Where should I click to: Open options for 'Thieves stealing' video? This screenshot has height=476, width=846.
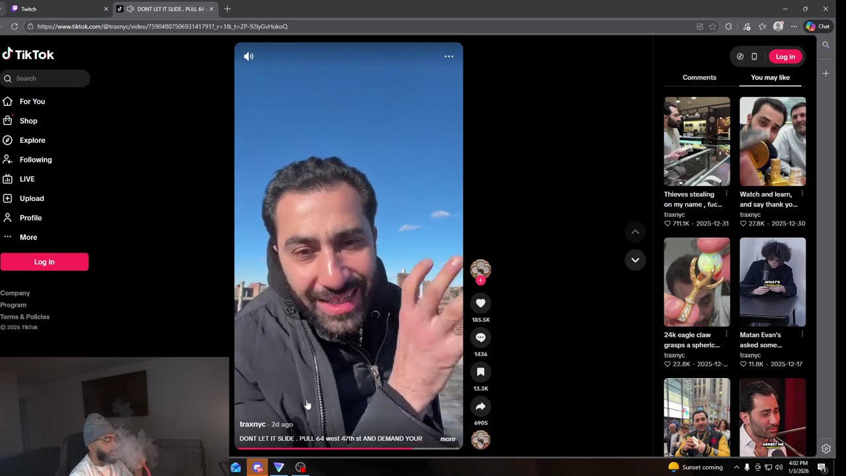(726, 194)
